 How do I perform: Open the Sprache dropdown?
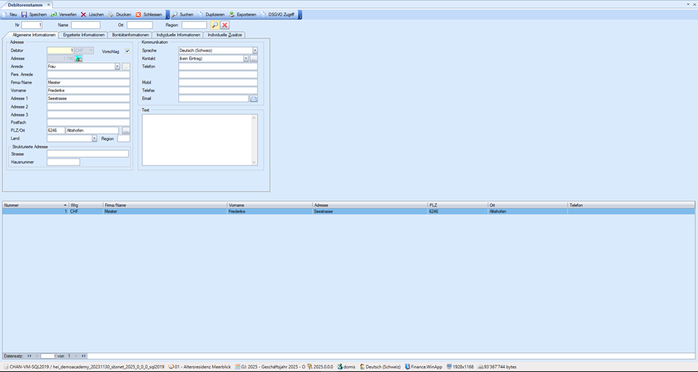[255, 51]
